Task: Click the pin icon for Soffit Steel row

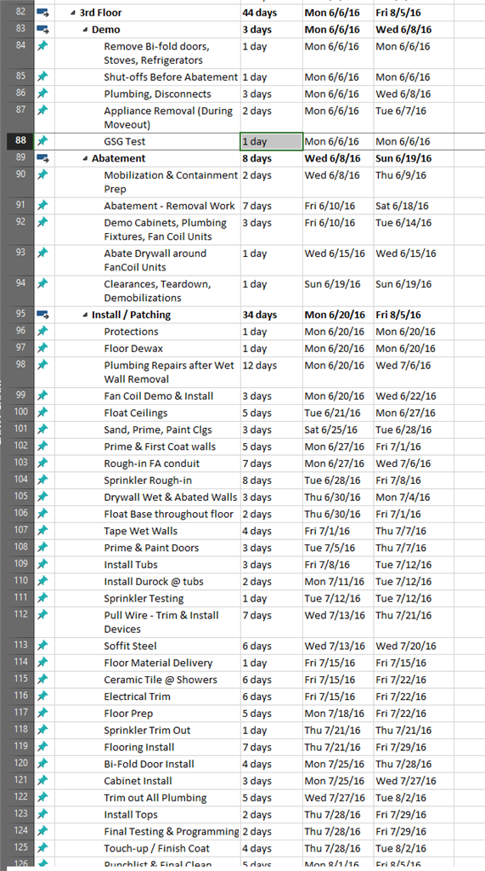Action: coord(42,646)
